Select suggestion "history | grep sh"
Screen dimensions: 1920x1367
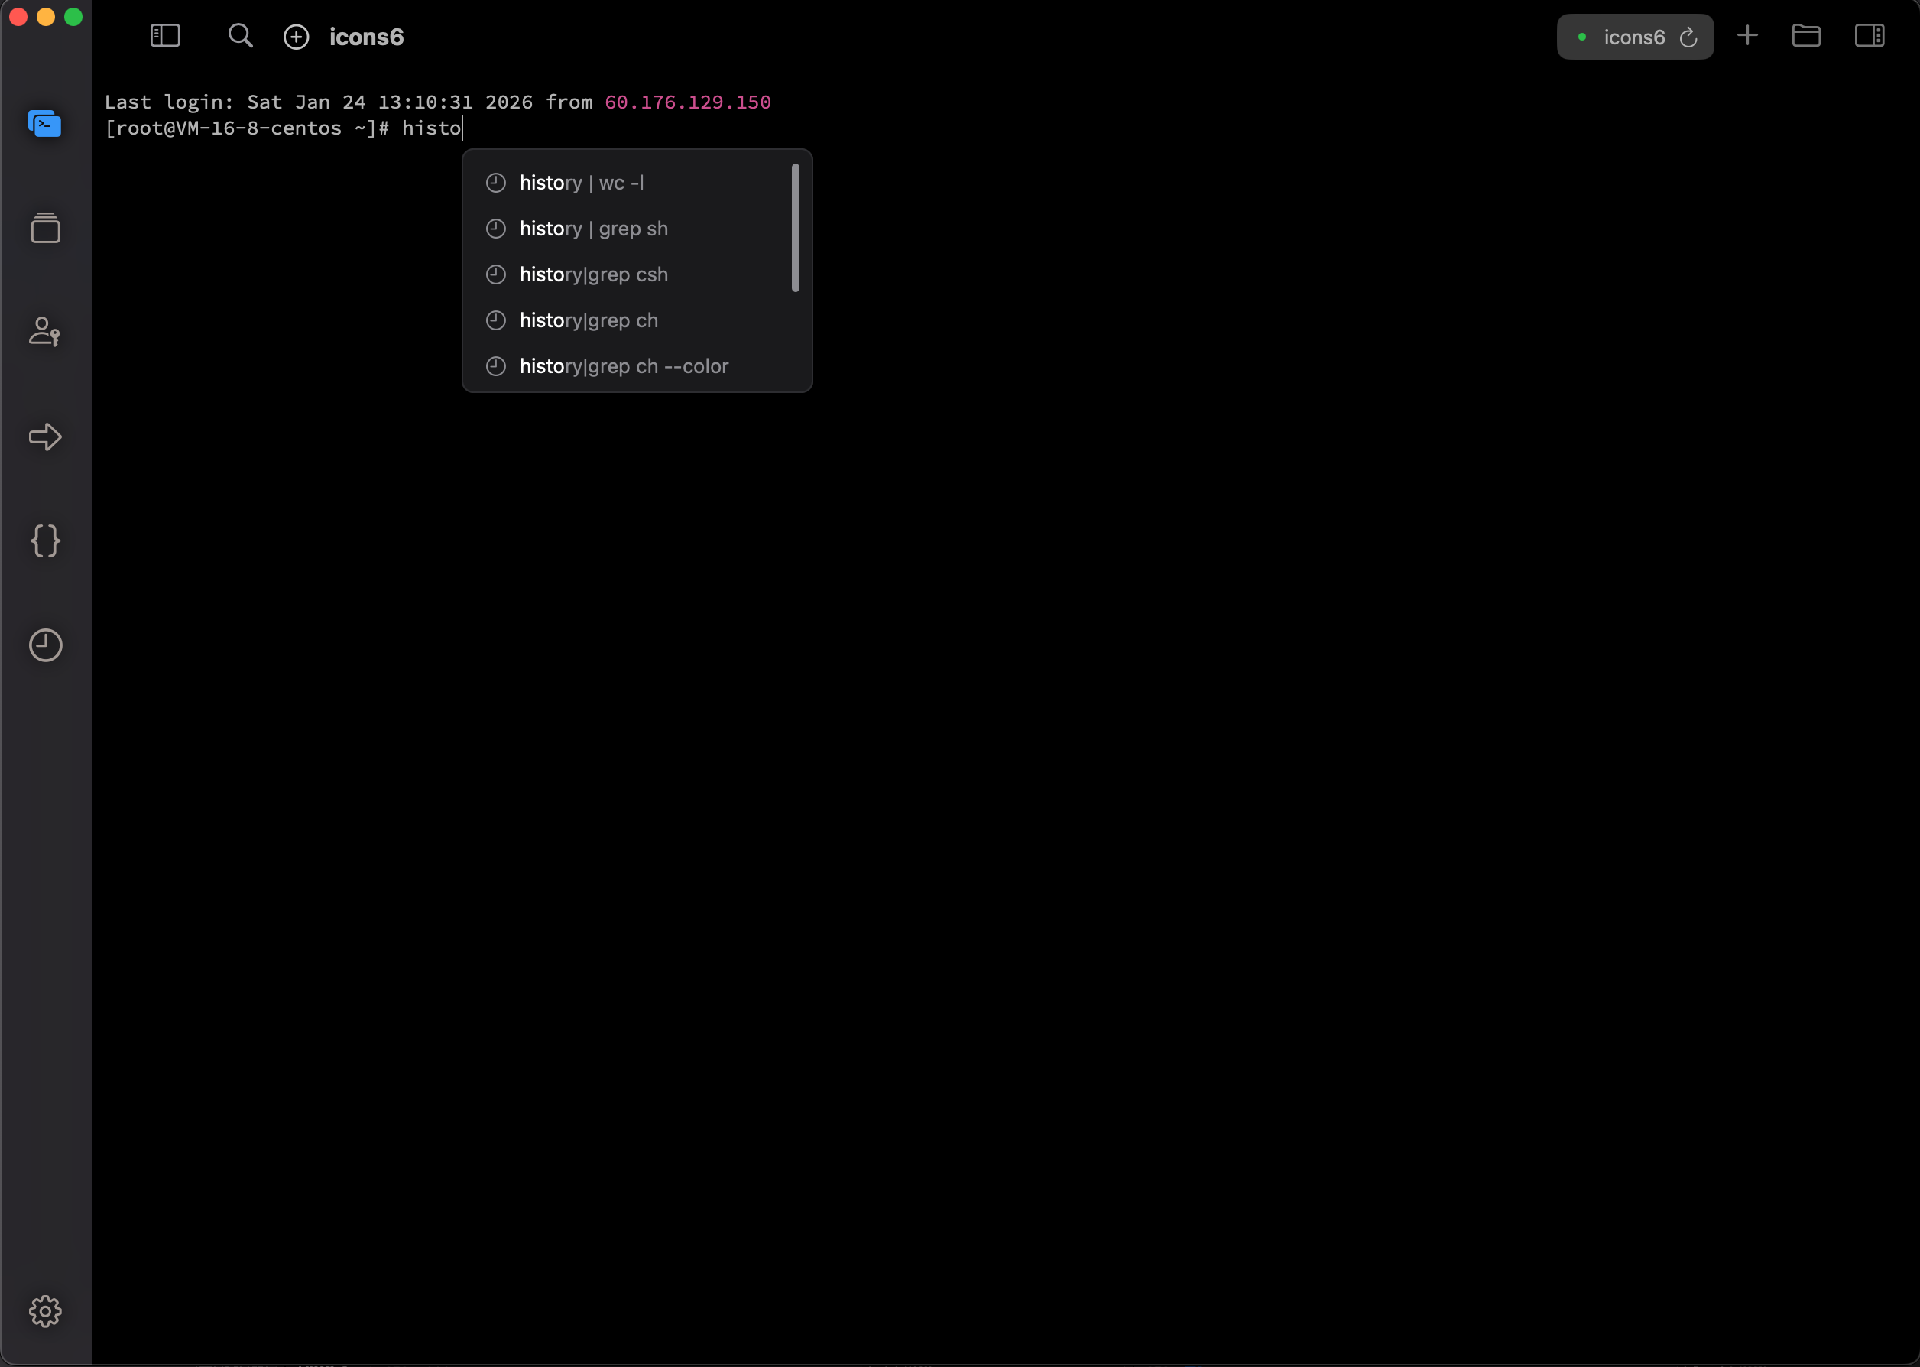click(593, 229)
